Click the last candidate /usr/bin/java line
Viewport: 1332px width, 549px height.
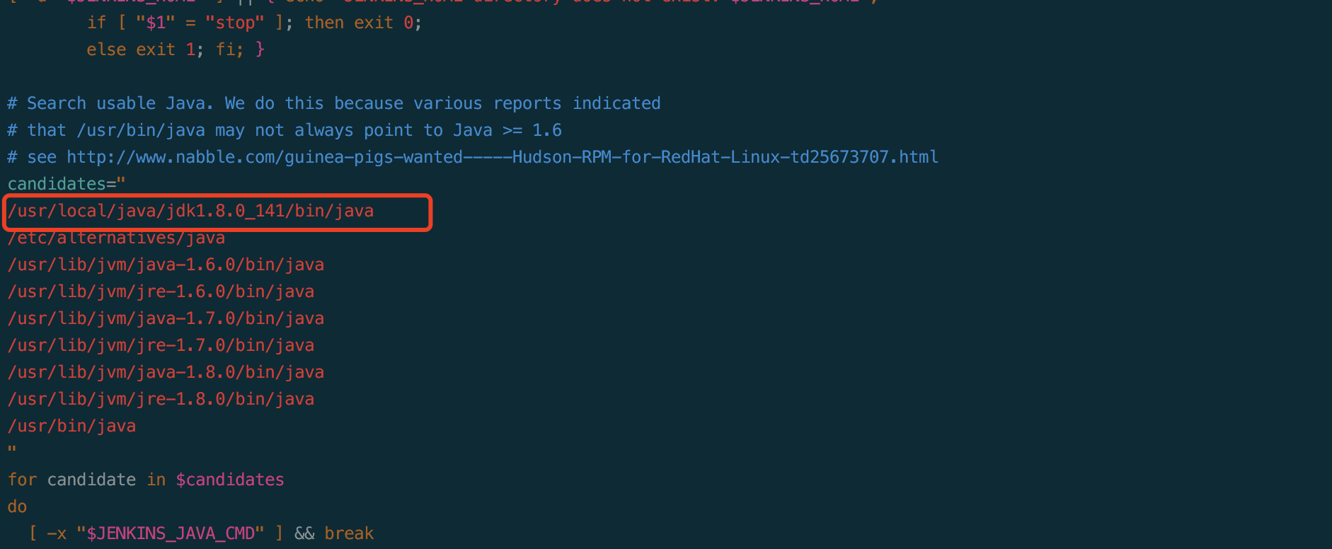(71, 426)
